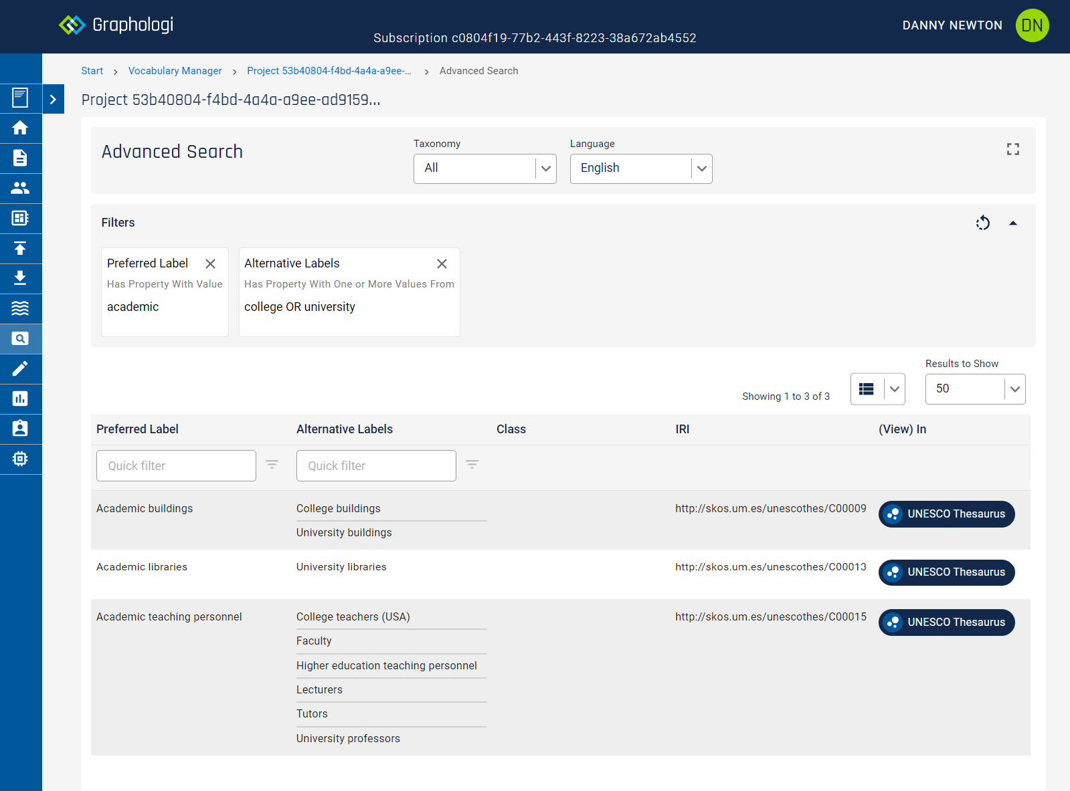The width and height of the screenshot is (1070, 791).
Task: Select the Academic libraries row label
Action: 142,567
